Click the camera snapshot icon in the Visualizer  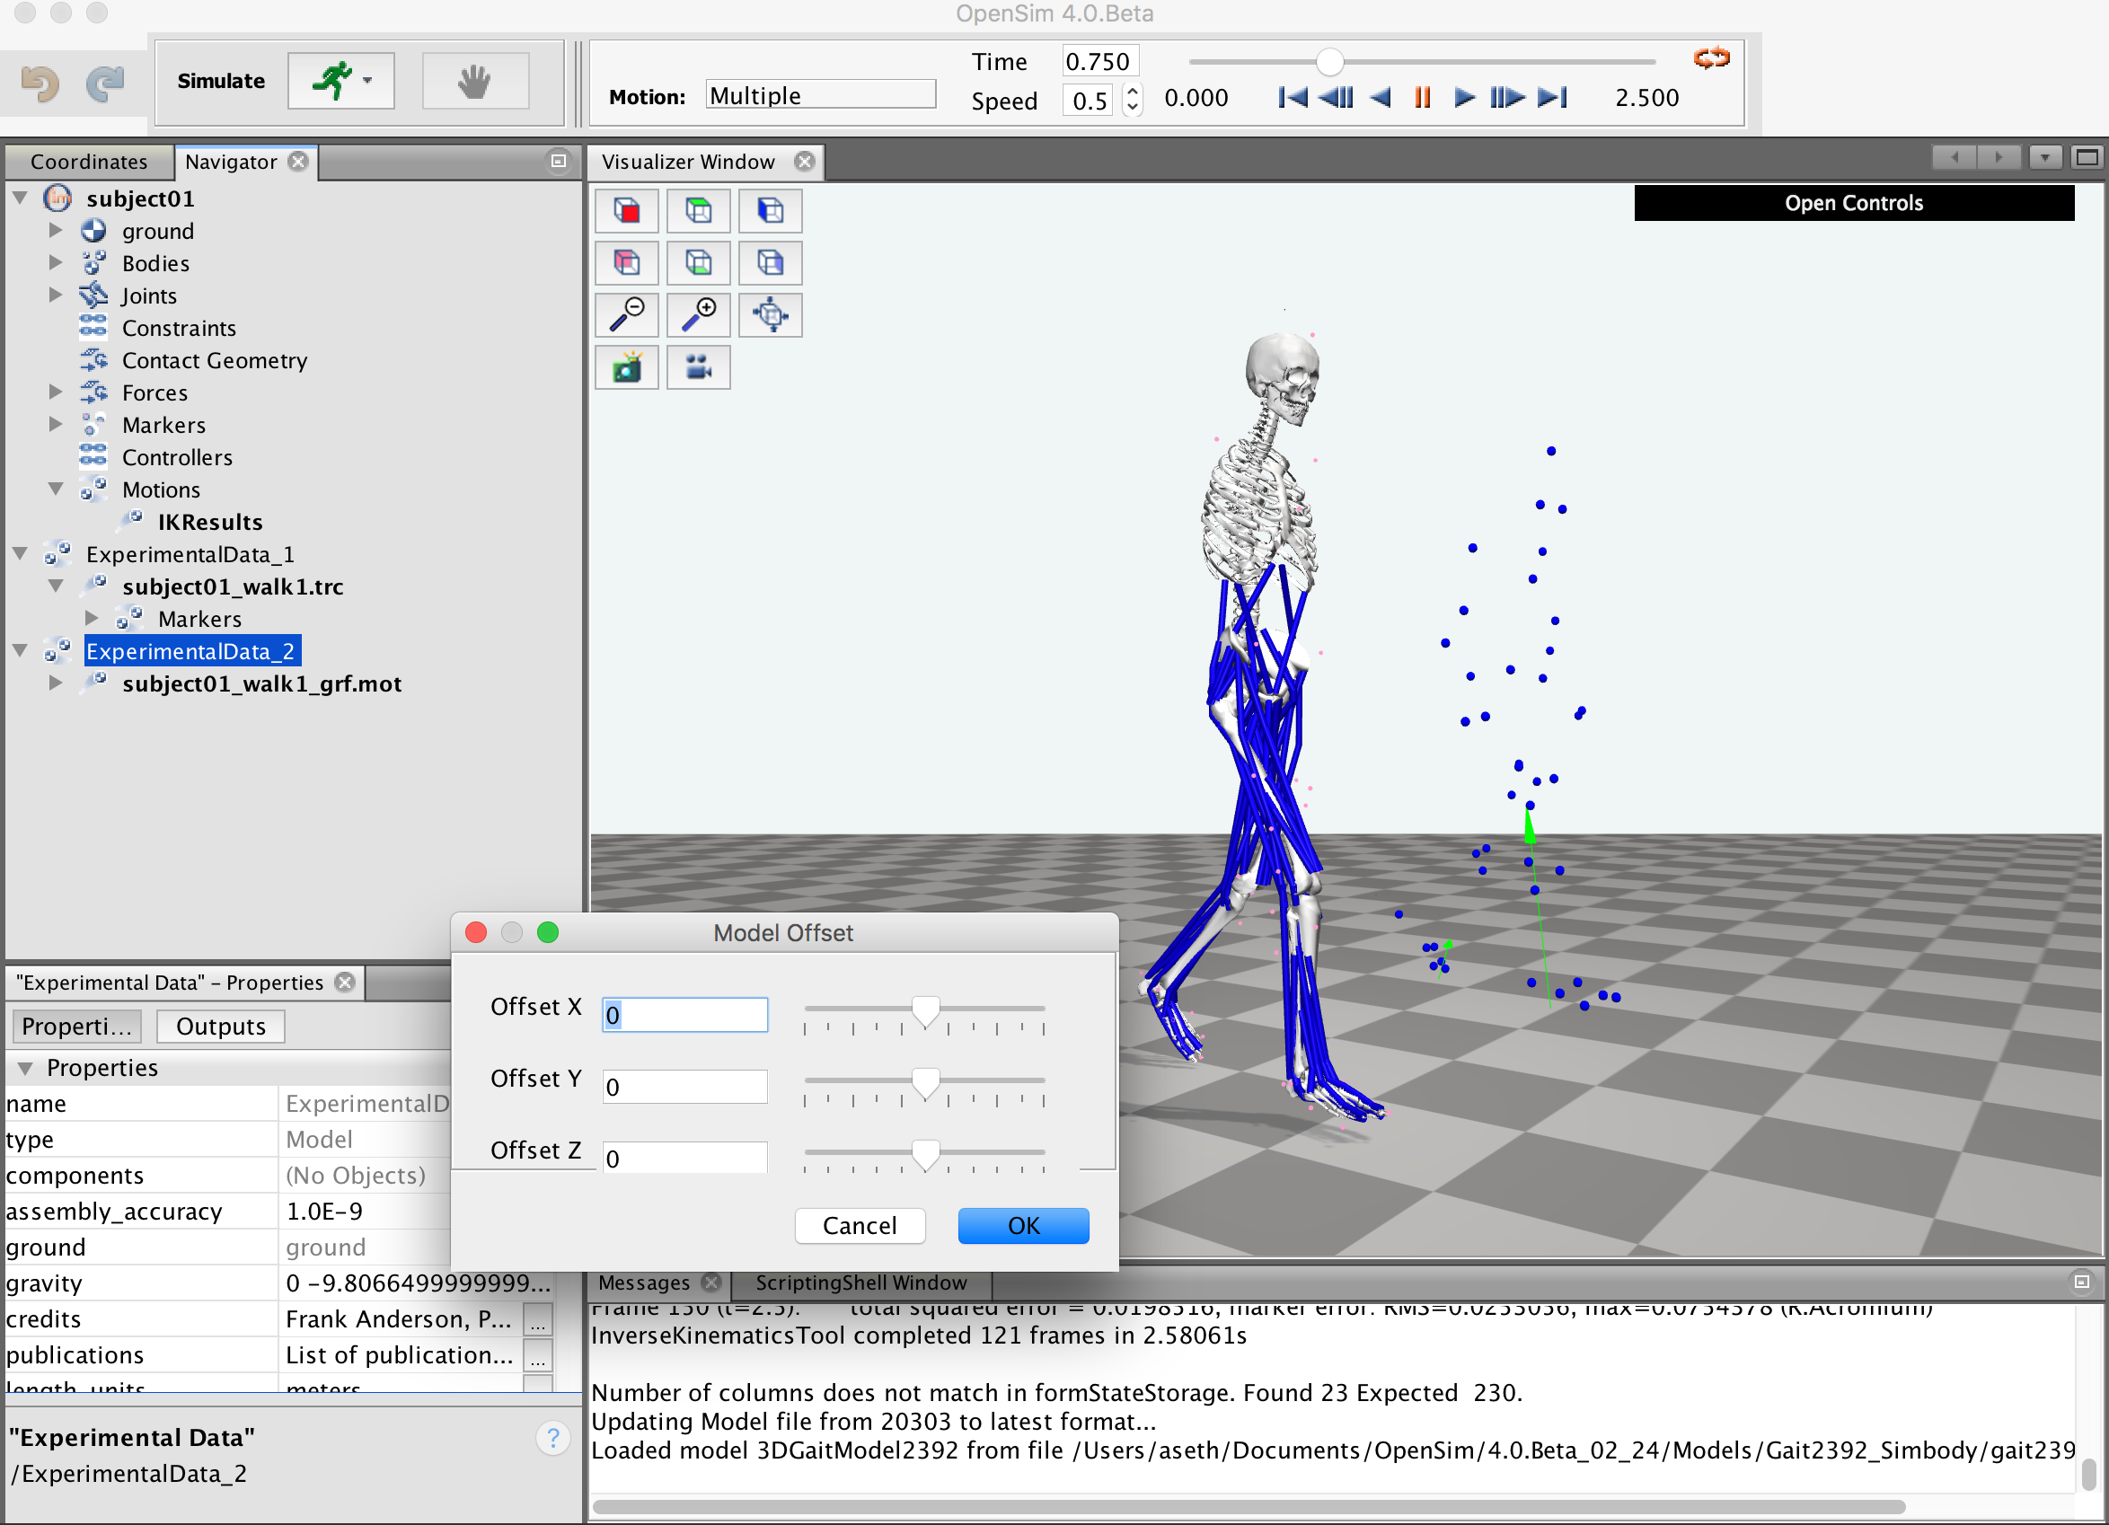(627, 367)
